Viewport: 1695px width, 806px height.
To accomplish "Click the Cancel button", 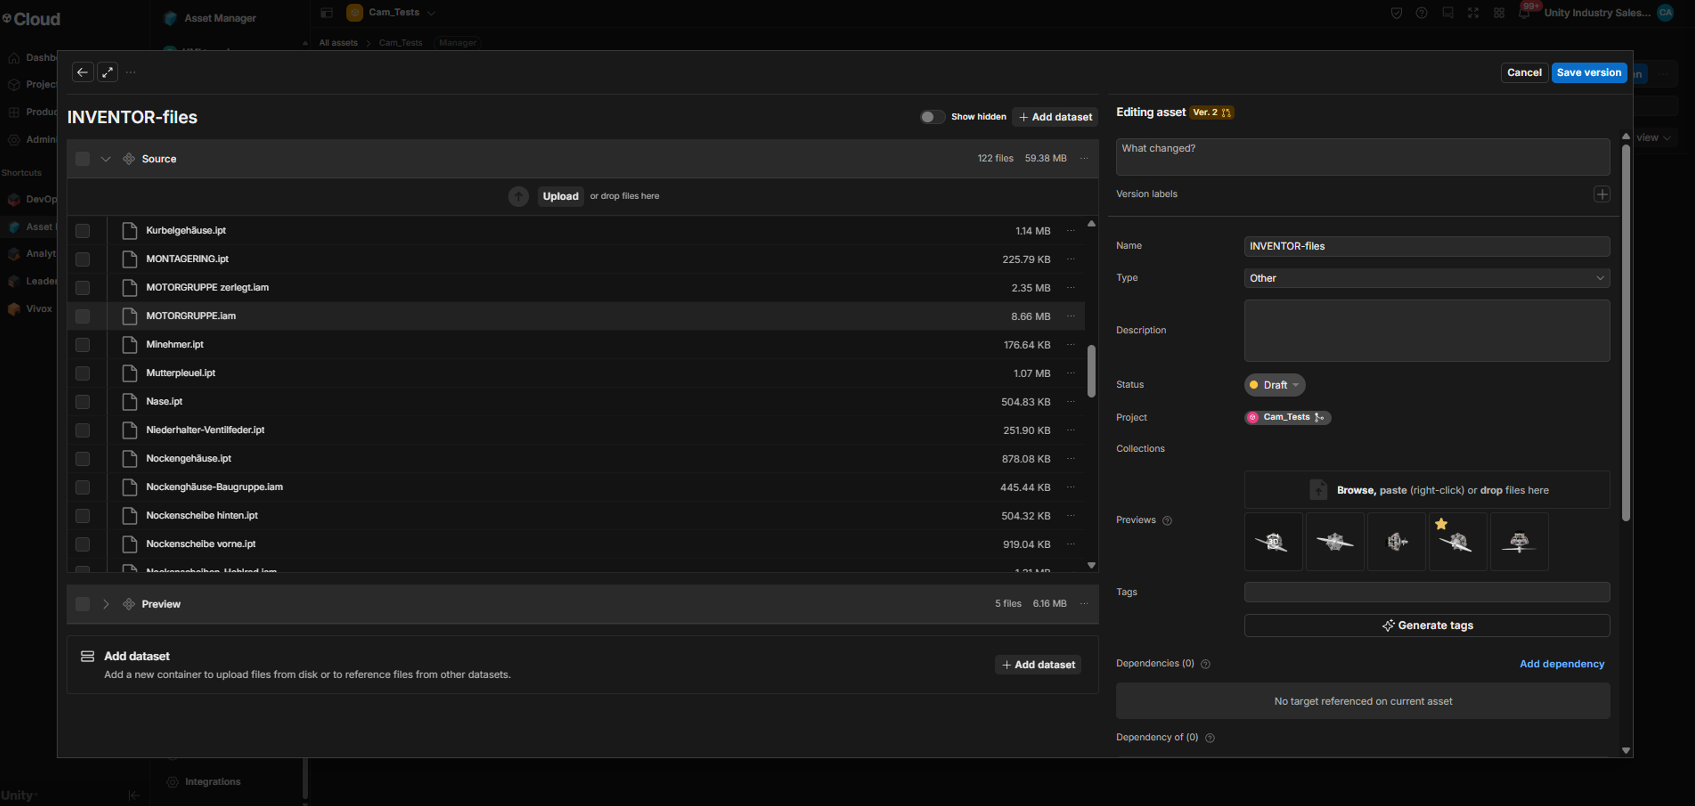I will coord(1524,72).
